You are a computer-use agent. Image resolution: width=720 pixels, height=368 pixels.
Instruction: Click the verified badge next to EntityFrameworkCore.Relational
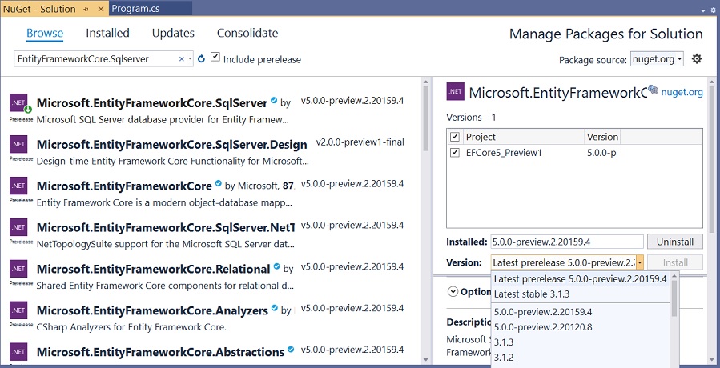[277, 266]
